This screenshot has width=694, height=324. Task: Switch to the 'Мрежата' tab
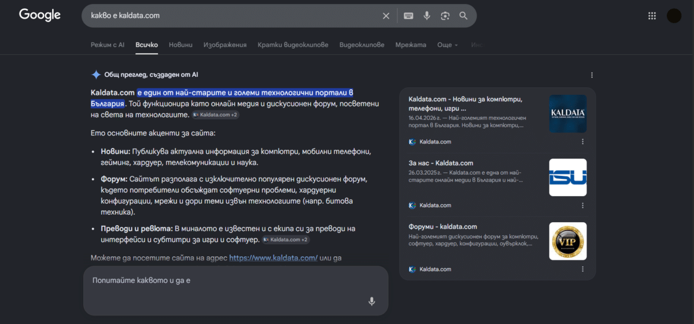[x=411, y=45]
